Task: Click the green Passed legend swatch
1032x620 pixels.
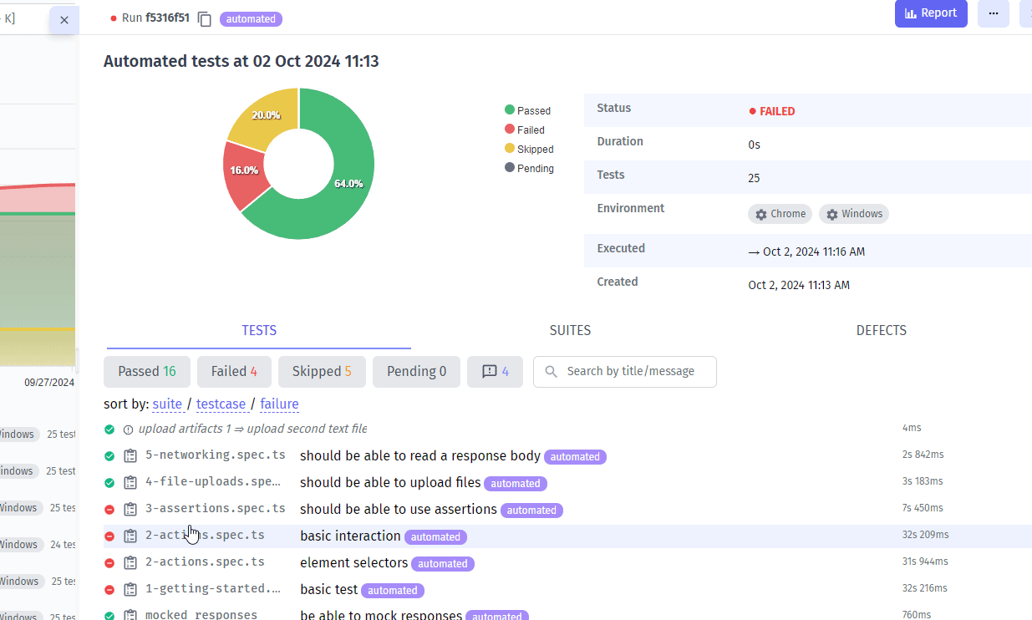Action: pos(510,110)
